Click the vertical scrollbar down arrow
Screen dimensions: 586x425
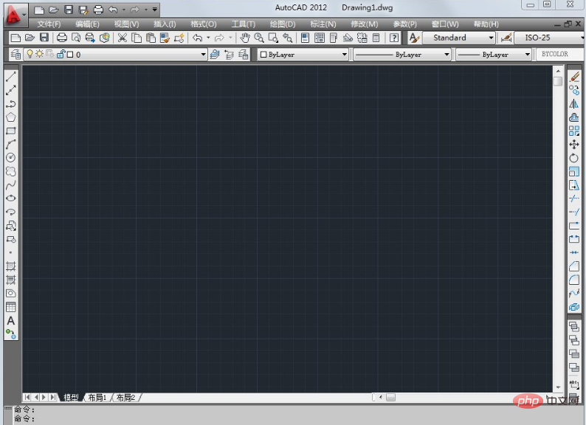tap(558, 387)
